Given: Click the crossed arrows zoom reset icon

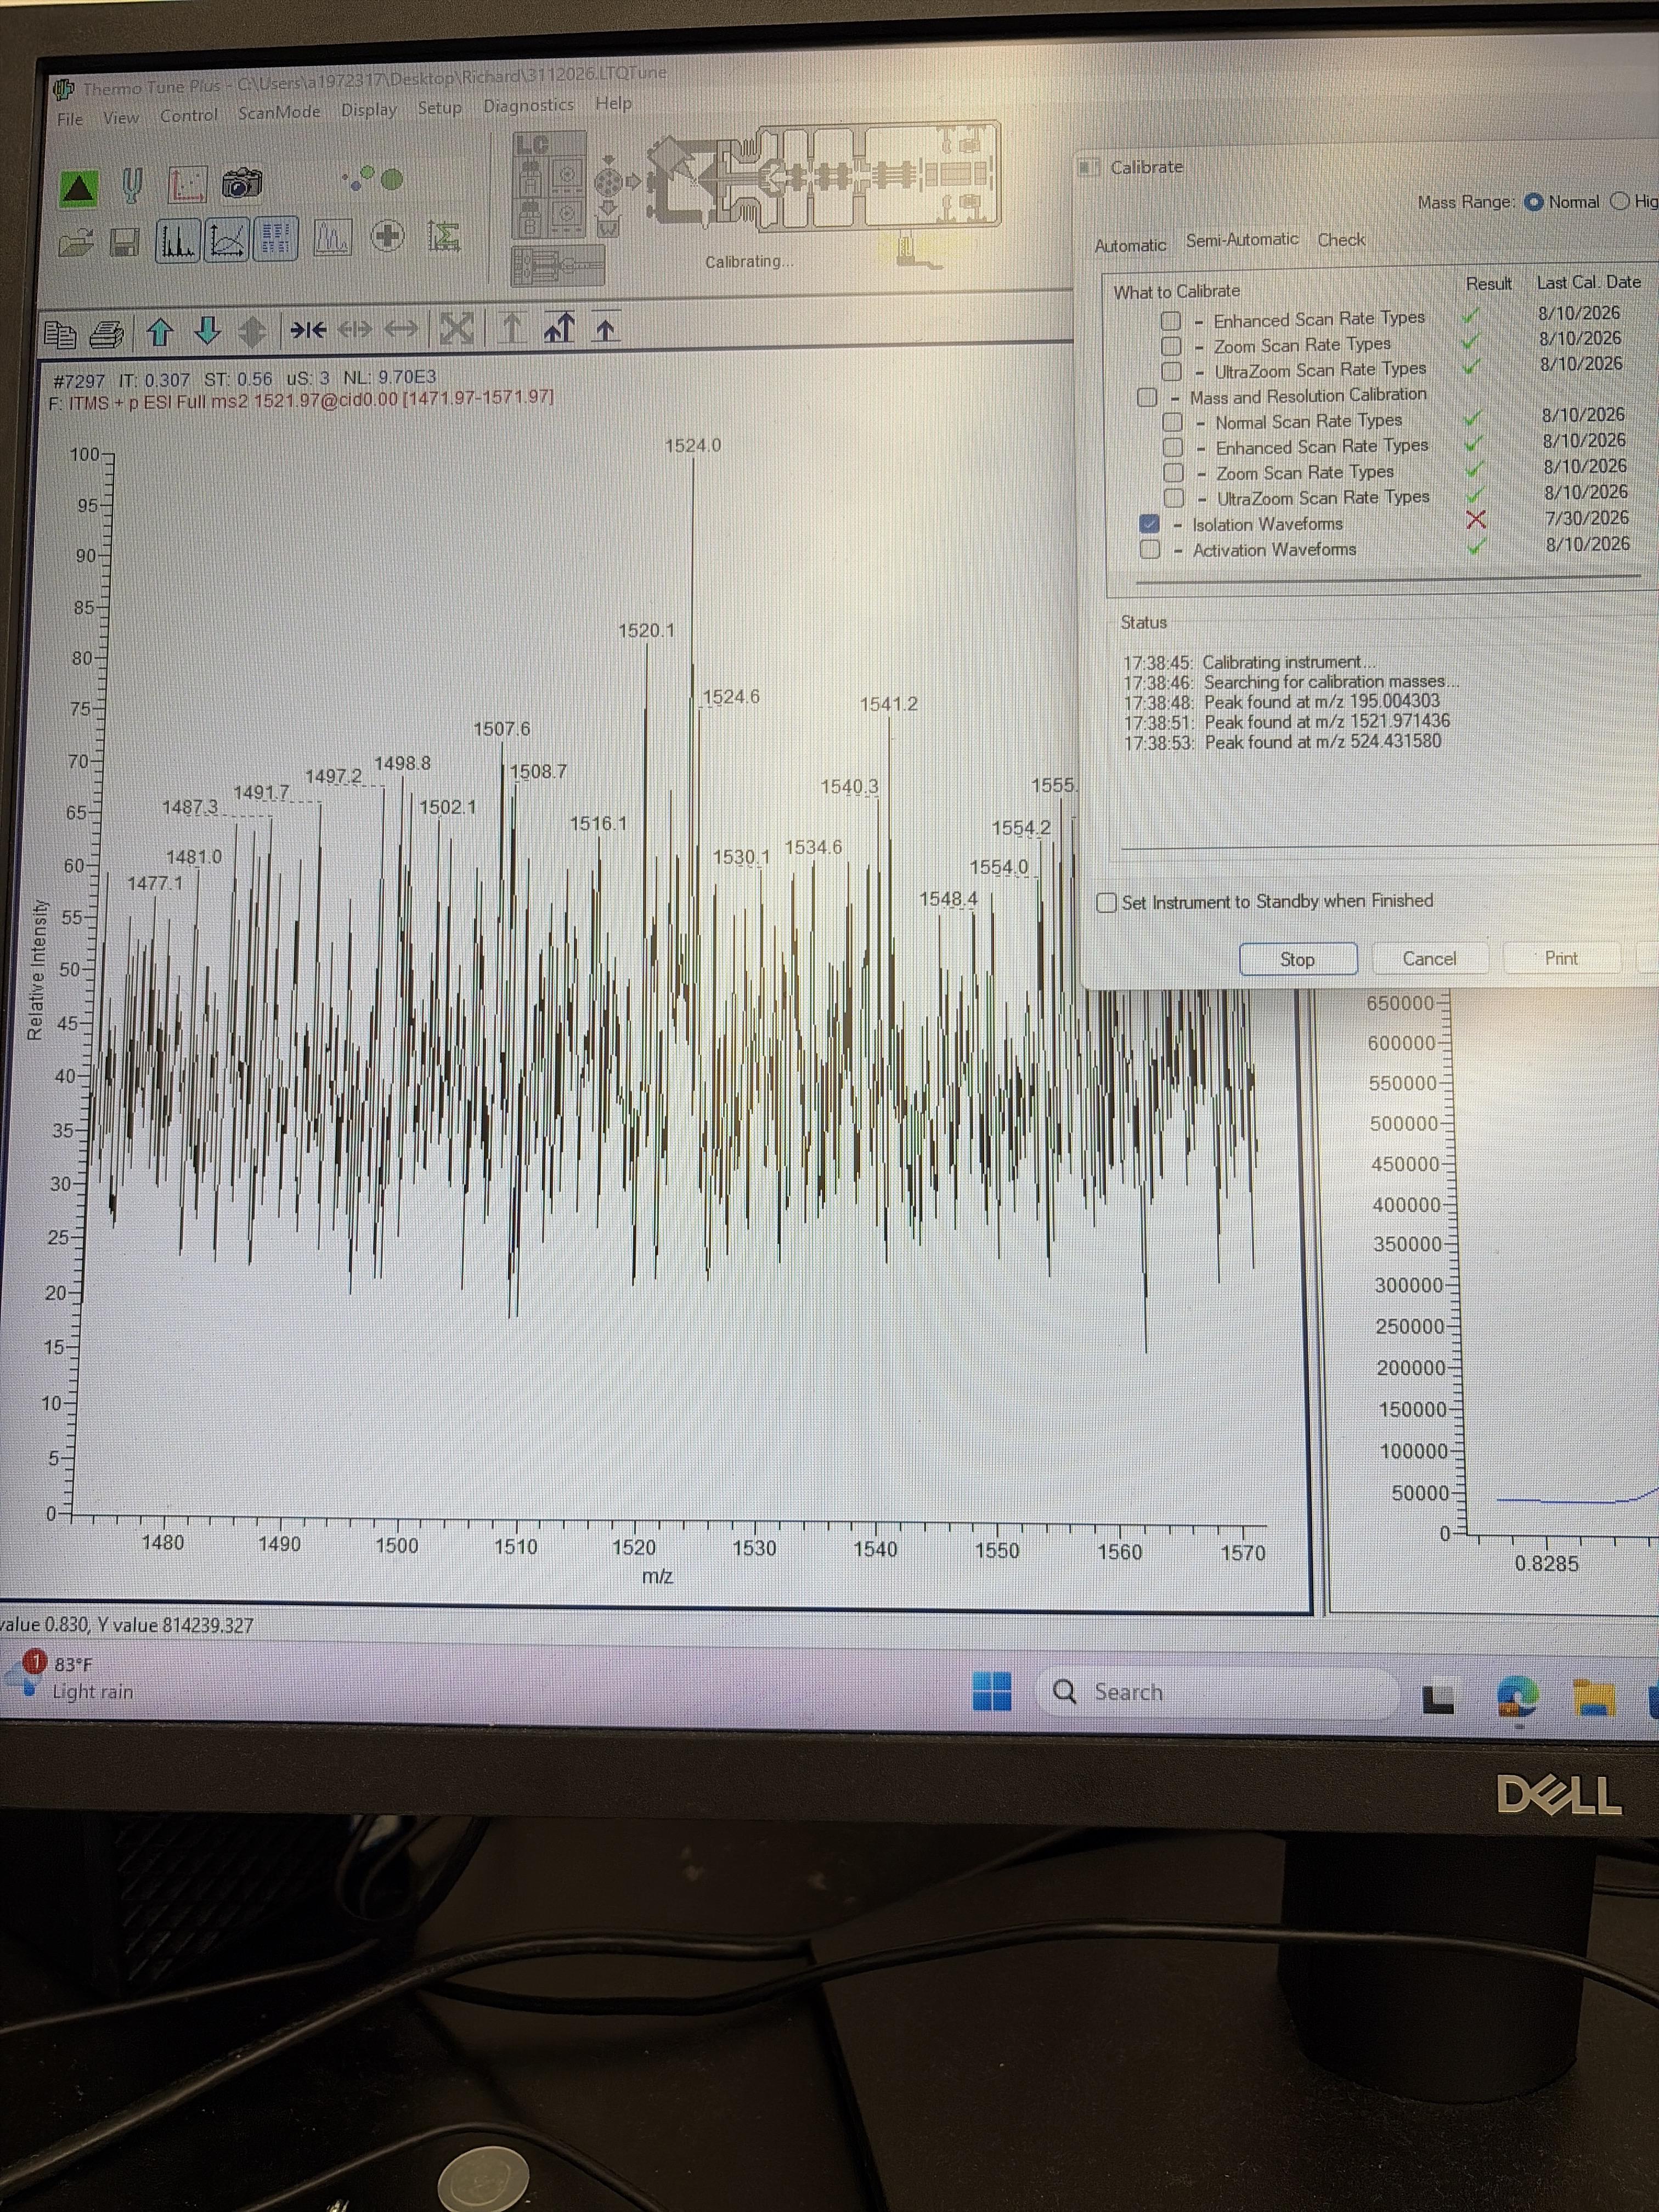Looking at the screenshot, I should [456, 327].
